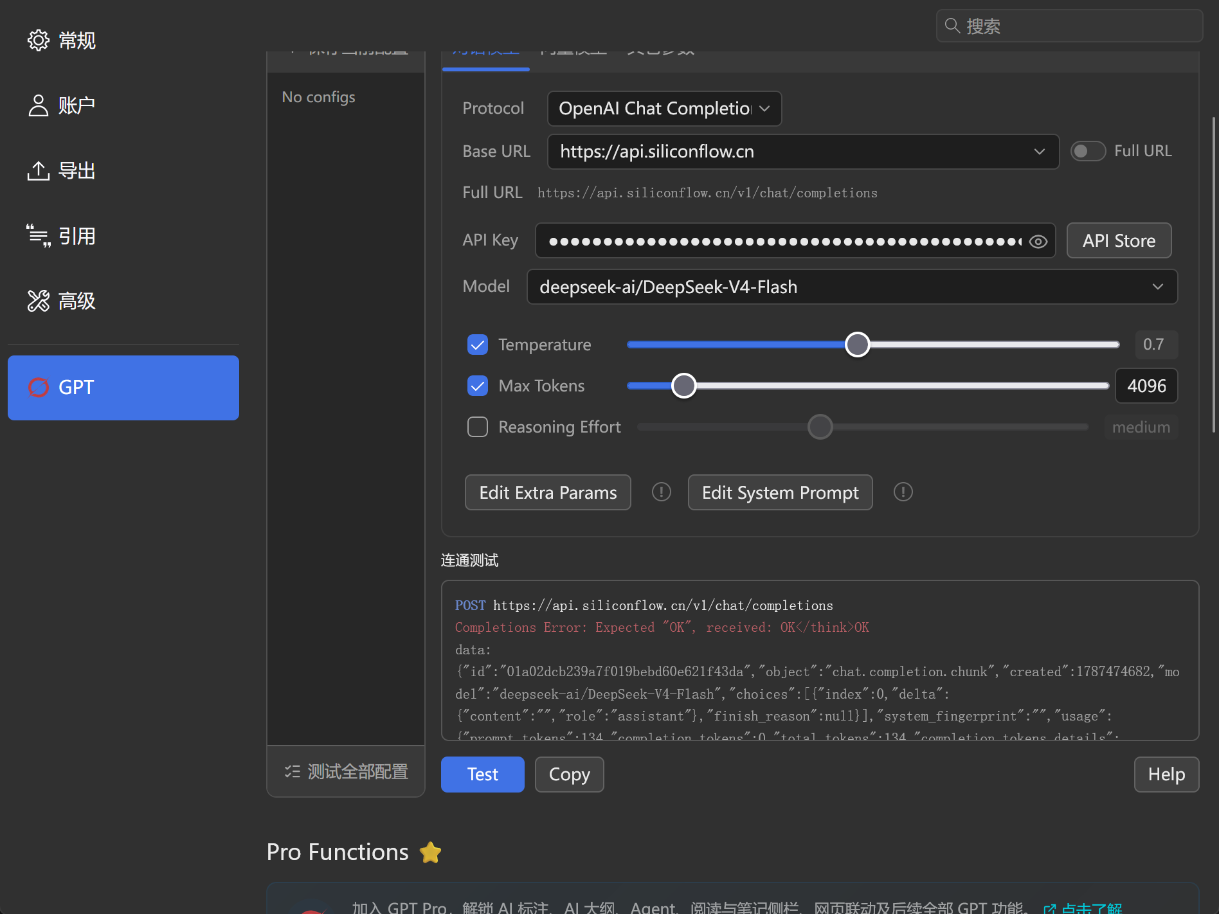Click Edit Extra Params button
This screenshot has height=914, width=1219.
pyautogui.click(x=548, y=492)
